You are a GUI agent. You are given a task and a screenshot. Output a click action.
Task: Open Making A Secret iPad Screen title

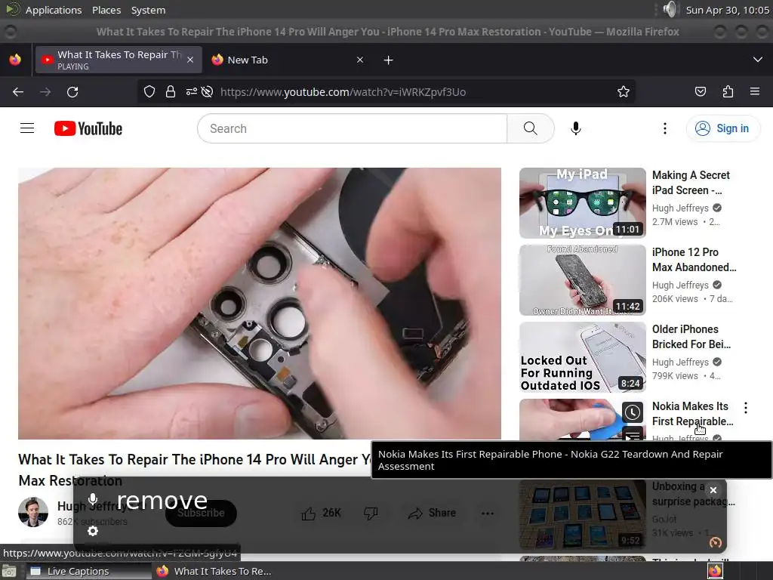click(691, 183)
